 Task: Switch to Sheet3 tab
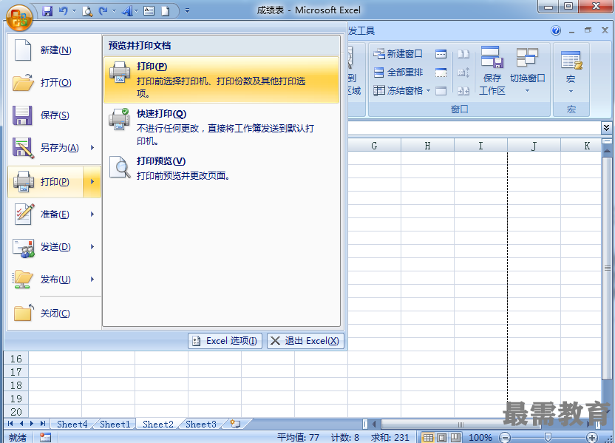click(x=201, y=425)
